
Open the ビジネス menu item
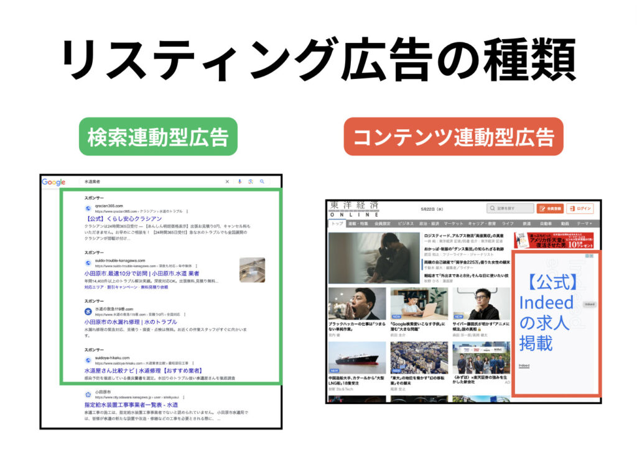(x=406, y=223)
